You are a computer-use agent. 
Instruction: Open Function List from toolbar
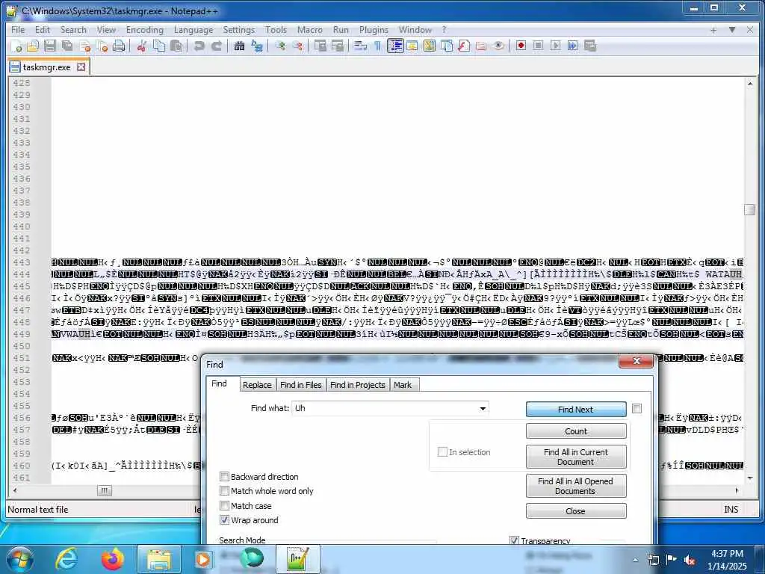(464, 46)
